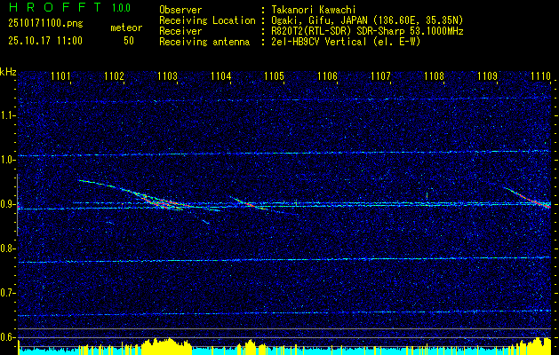This screenshot has width=559, height=355.
Task: Click the 0.6 kHz axis label
Action: (x=7, y=337)
